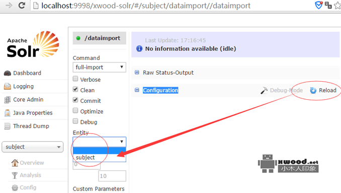Click the Debug-Mode button

pyautogui.click(x=282, y=90)
